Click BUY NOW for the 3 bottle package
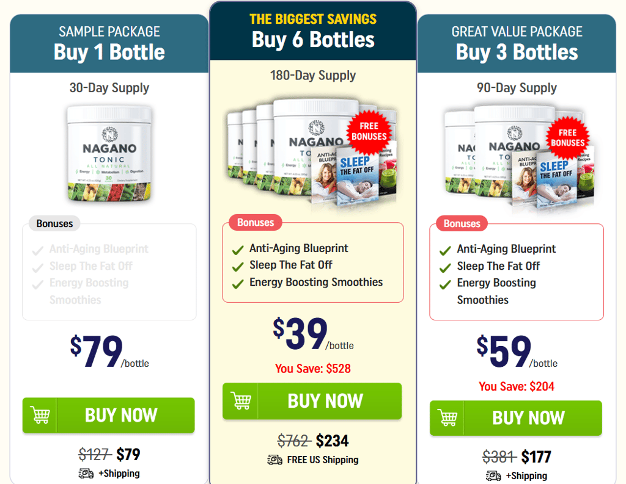Viewport: 626px width, 484px height. pyautogui.click(x=516, y=418)
